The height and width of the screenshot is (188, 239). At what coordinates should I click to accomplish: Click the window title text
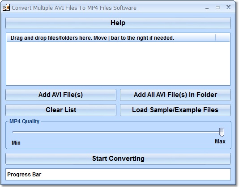(x=74, y=8)
